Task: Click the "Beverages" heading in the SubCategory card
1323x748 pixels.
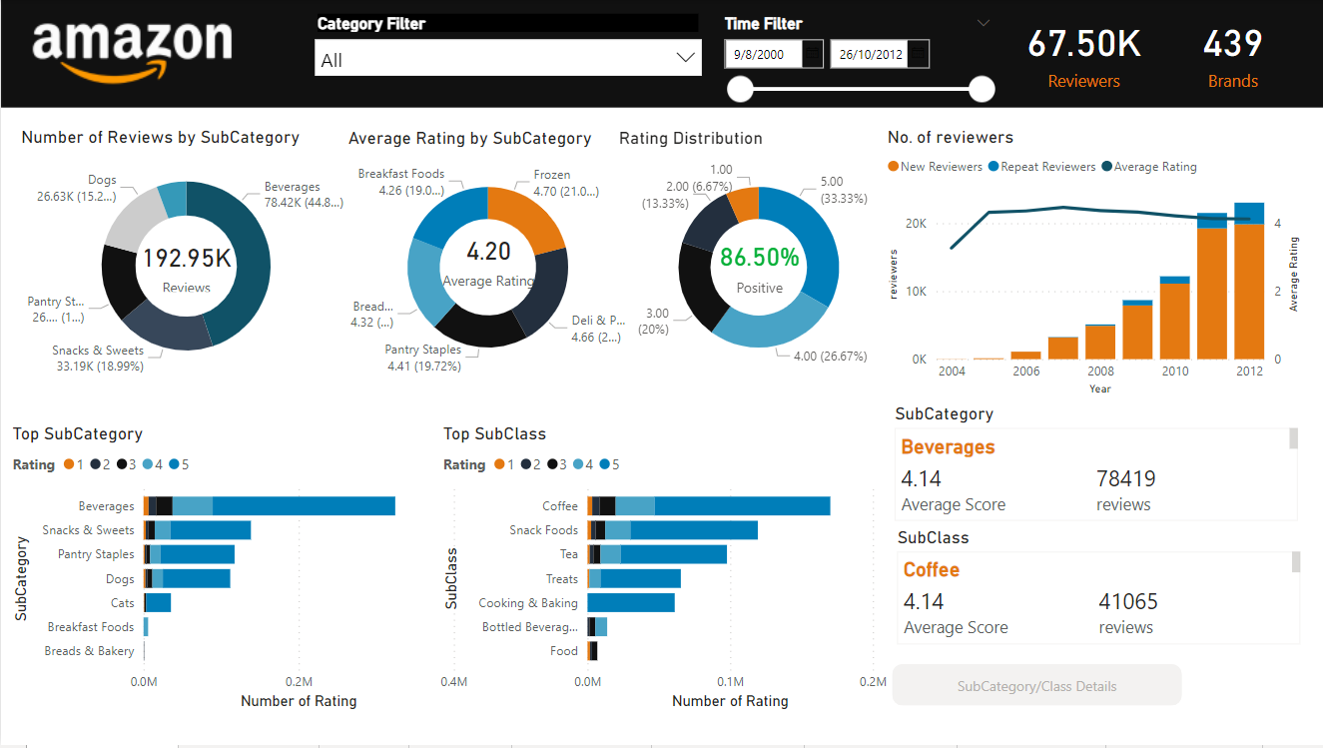Action: pos(948,446)
